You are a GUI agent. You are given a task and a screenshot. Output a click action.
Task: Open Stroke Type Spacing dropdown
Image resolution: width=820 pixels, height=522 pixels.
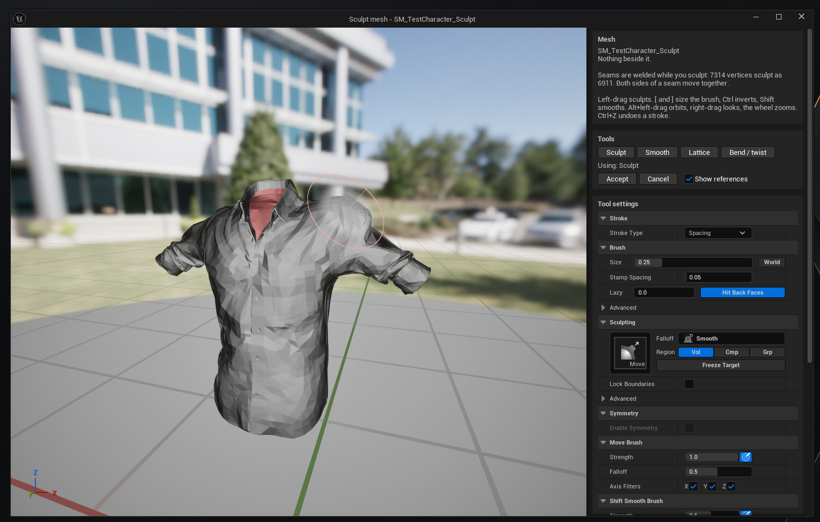pos(718,233)
